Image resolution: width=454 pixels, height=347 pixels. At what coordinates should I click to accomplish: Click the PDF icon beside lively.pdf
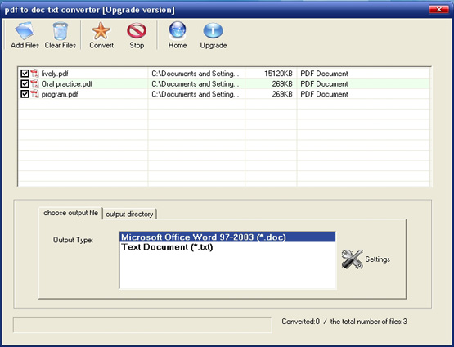tap(34, 74)
